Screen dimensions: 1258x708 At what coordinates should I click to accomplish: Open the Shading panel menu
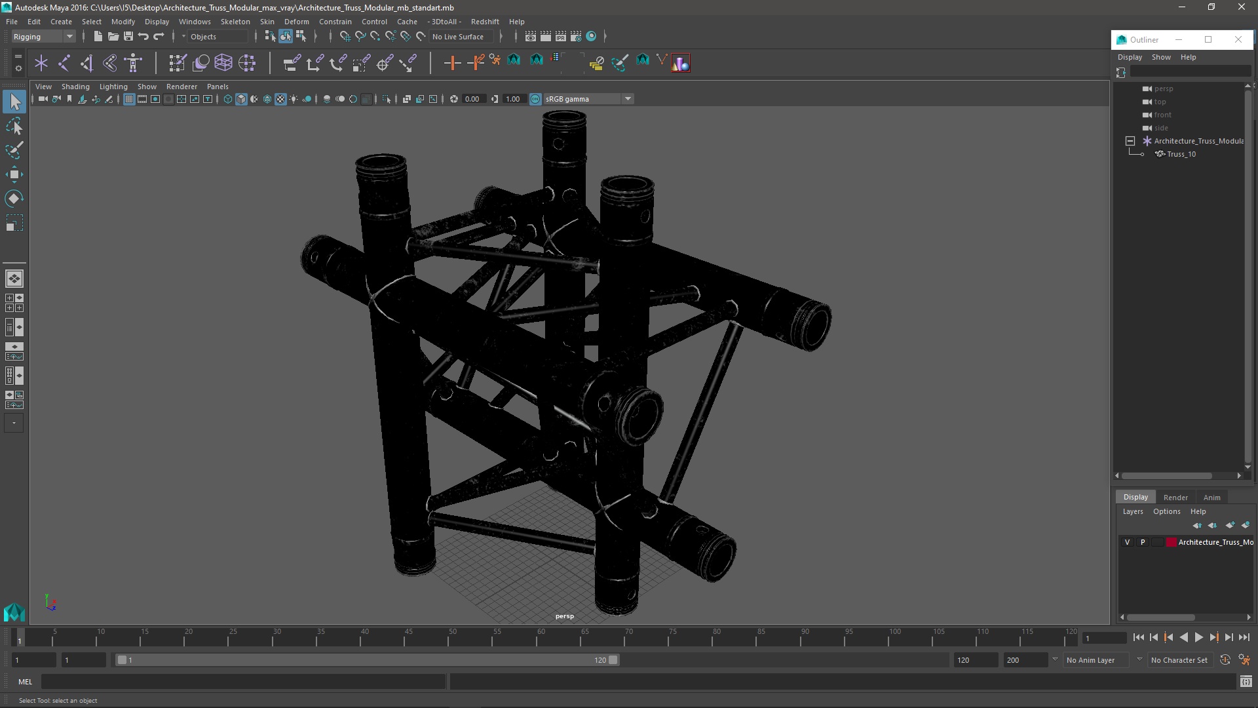pyautogui.click(x=75, y=87)
